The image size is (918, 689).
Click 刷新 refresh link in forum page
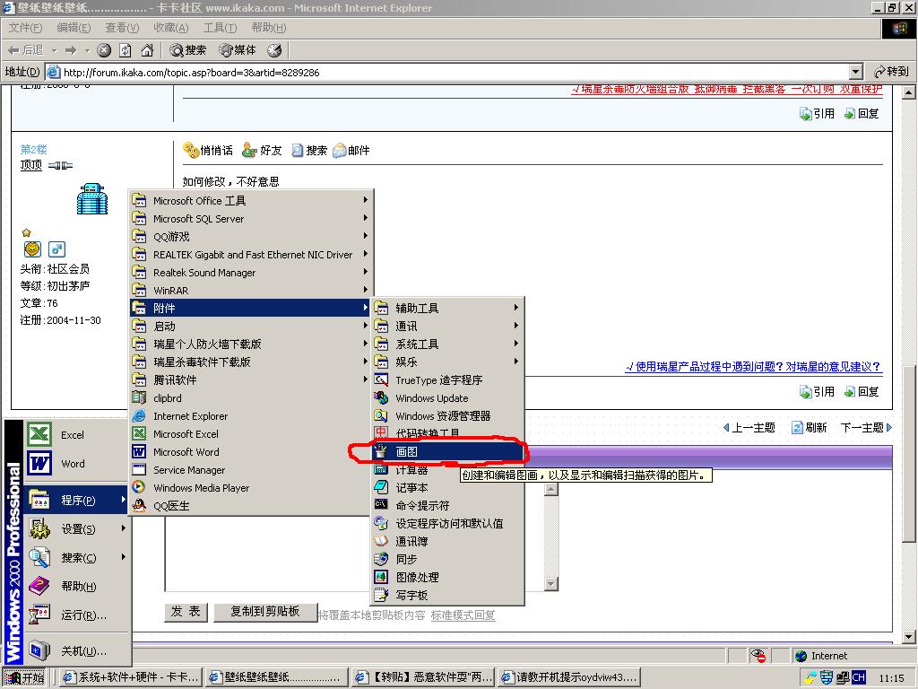click(x=810, y=428)
